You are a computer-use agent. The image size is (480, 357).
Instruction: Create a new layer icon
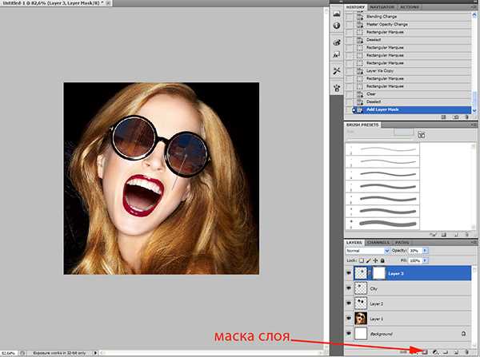click(456, 350)
